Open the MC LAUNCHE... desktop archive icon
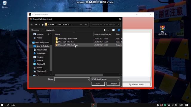The height and width of the screenshot is (107, 191). 162,30
